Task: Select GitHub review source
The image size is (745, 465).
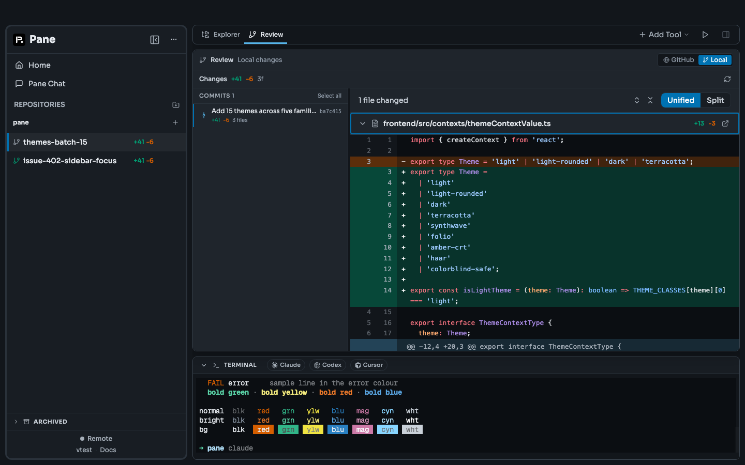Action: pos(679,60)
